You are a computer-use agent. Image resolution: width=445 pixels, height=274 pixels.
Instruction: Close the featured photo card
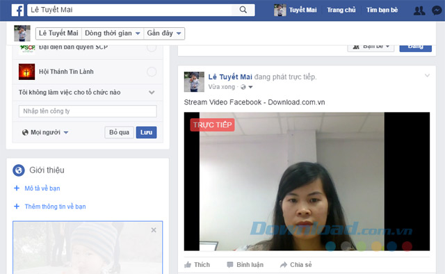(154, 230)
